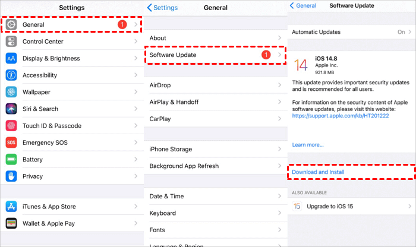
Task: Tap the Learn more link
Action: click(308, 144)
